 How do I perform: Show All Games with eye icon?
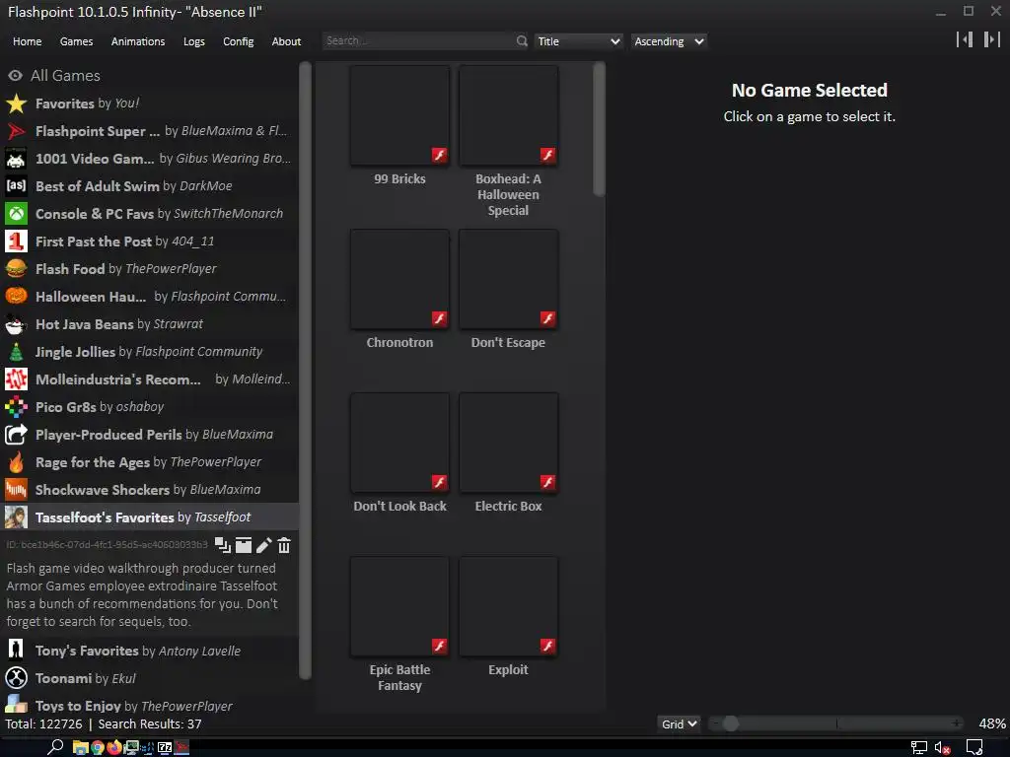click(16, 75)
